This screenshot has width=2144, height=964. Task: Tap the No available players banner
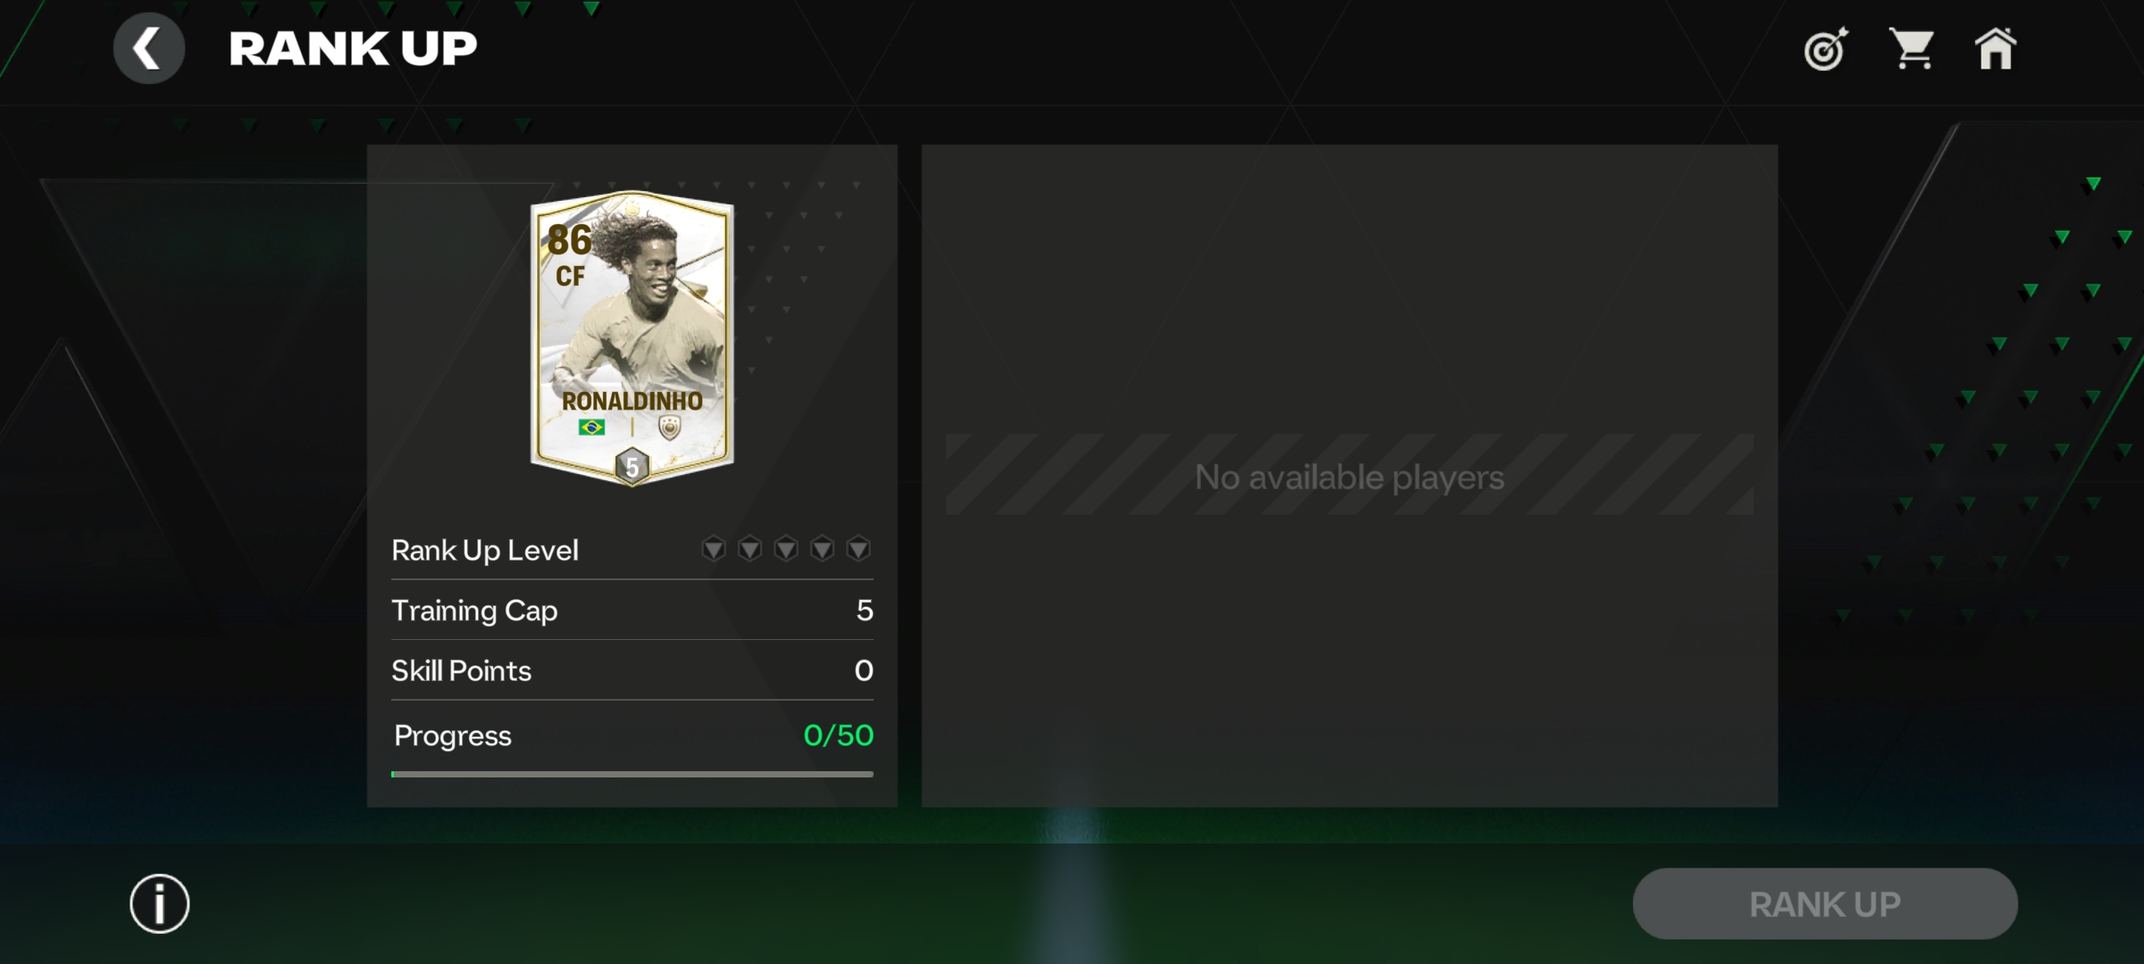[1349, 477]
